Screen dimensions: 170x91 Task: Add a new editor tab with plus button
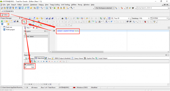click(x=37, y=28)
